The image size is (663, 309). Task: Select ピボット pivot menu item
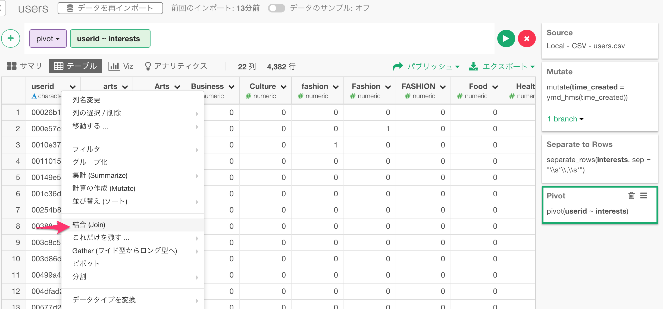click(133, 263)
